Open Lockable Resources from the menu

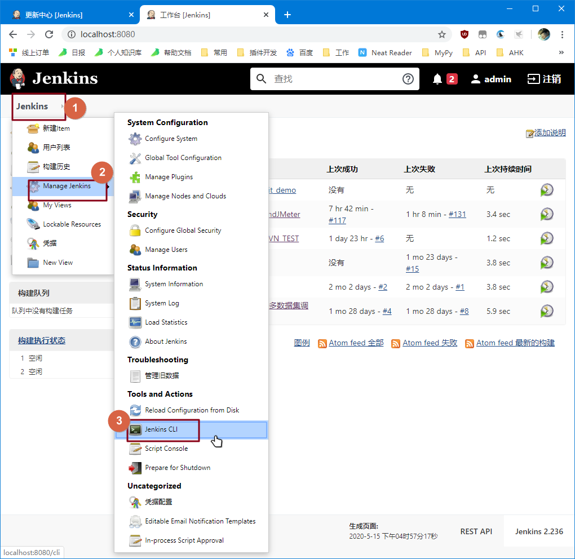coord(72,224)
